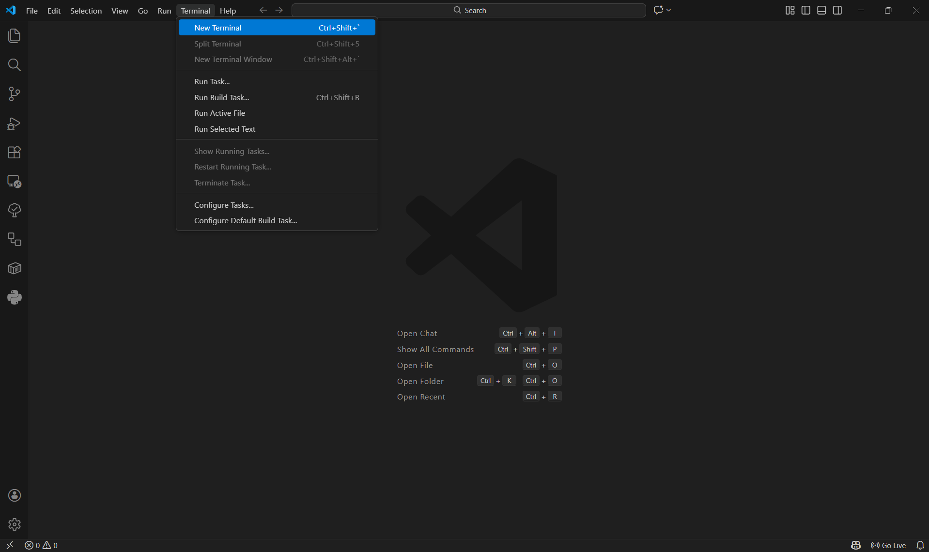Open the Remote Explorer view
Screen dimensions: 929x552
click(x=14, y=182)
